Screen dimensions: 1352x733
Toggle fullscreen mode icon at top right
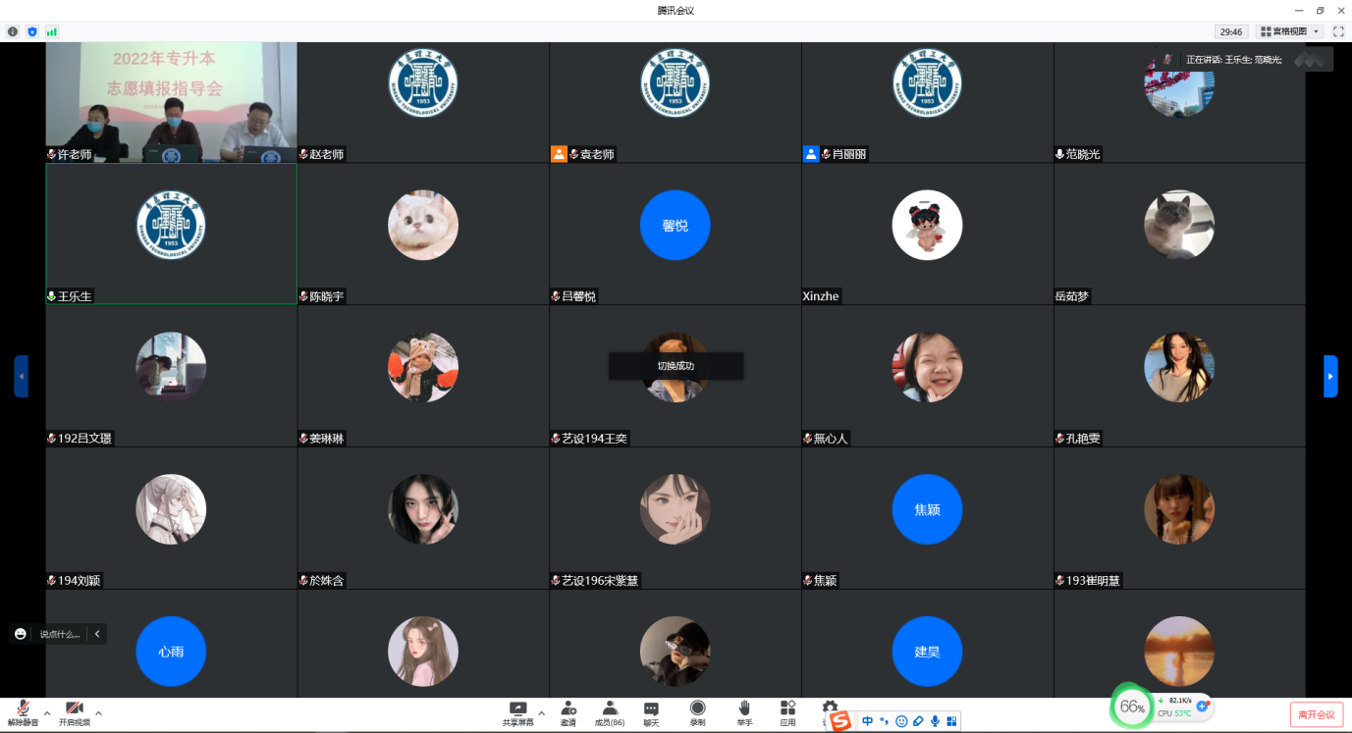point(1338,31)
